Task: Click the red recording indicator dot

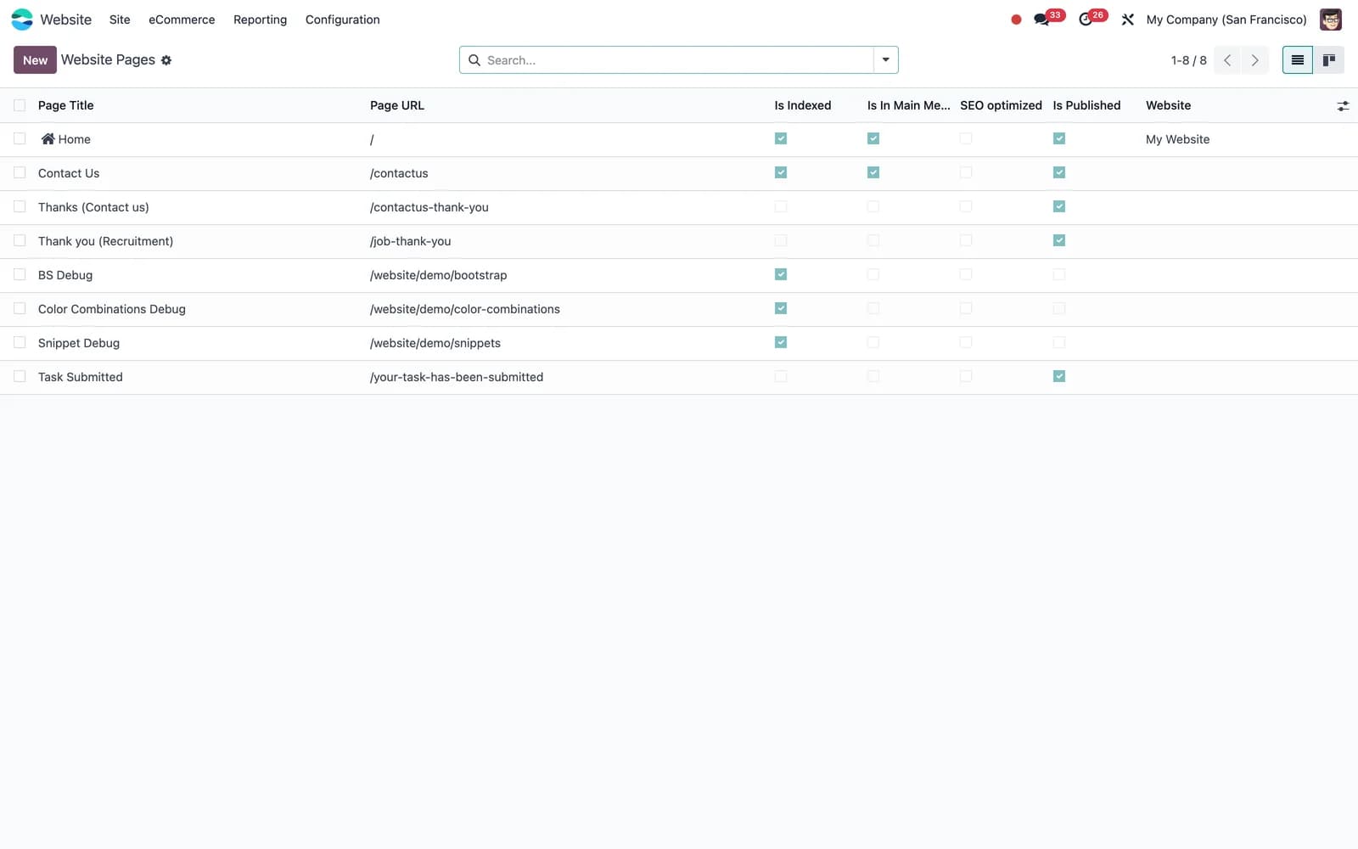Action: pyautogui.click(x=1016, y=20)
